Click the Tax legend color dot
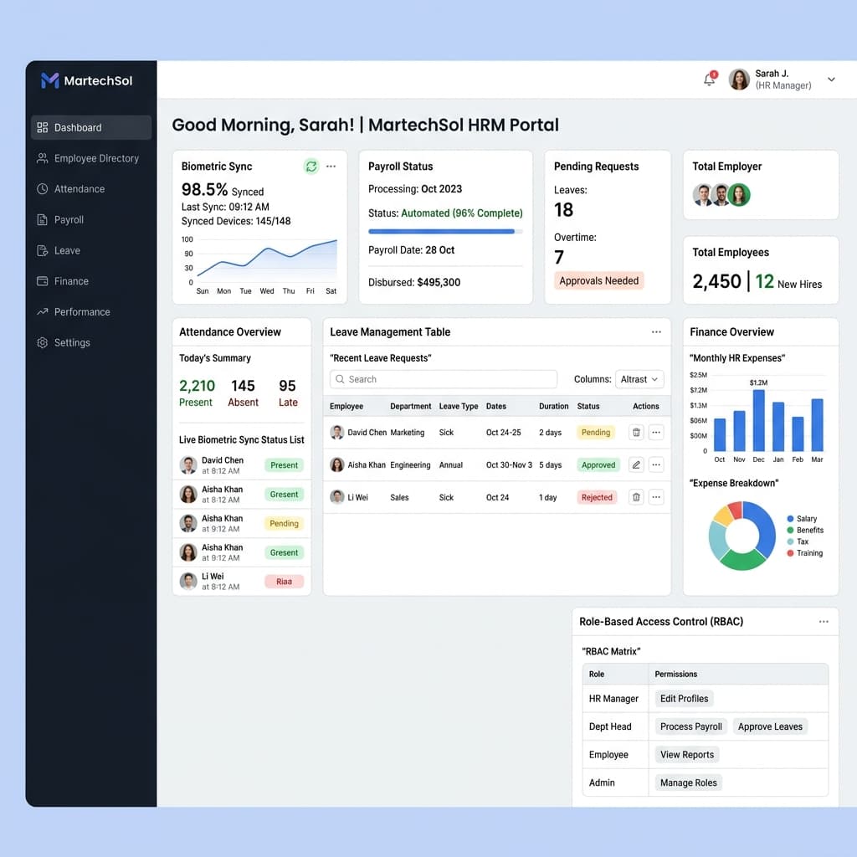 [x=790, y=541]
